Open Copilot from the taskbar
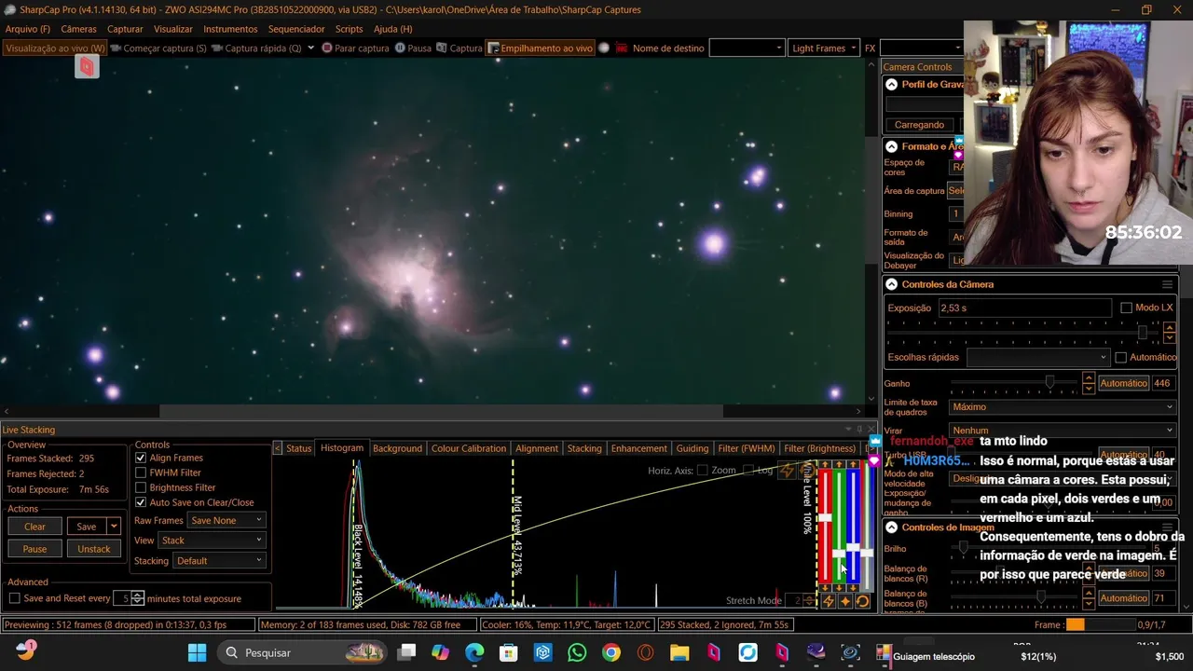Viewport: 1193px width, 671px height. pos(440,652)
